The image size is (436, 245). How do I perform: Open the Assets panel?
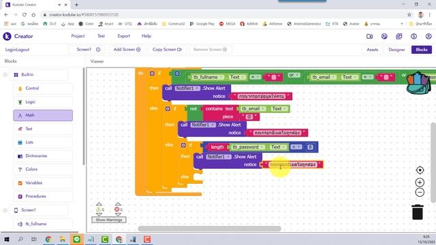click(373, 50)
